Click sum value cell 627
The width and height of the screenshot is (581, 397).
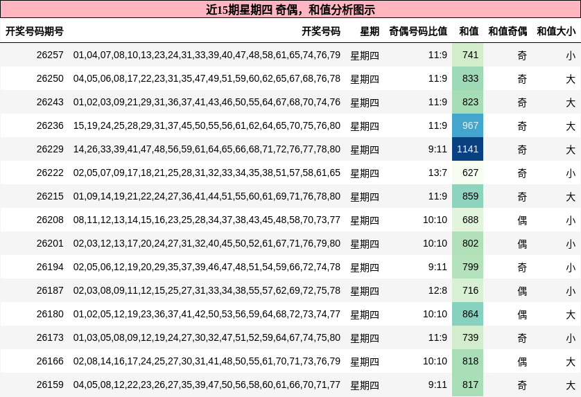click(x=467, y=173)
